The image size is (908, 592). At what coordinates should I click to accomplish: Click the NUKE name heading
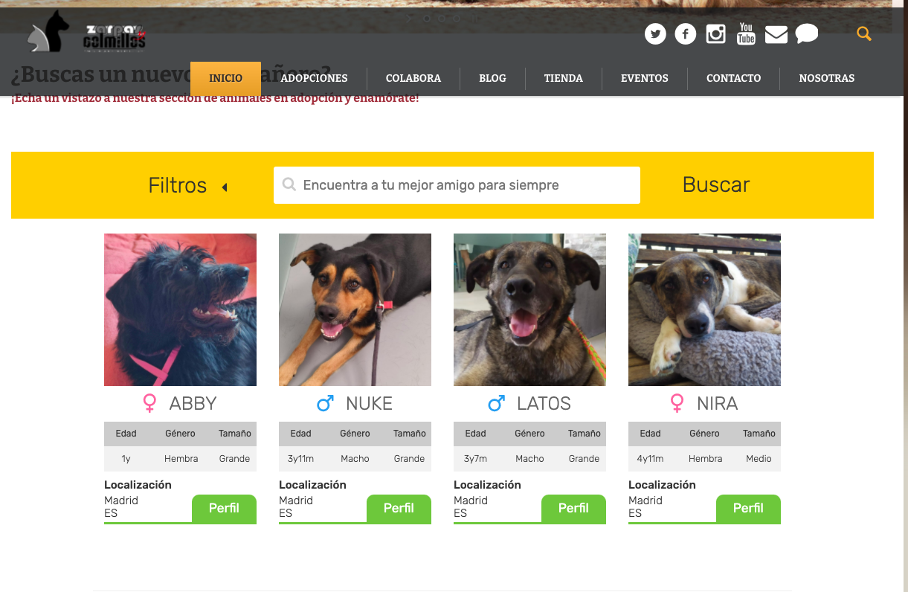pos(369,403)
